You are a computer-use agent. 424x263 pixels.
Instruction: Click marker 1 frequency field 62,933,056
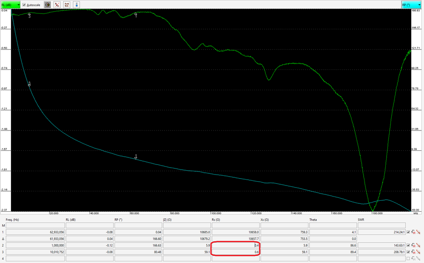click(x=35, y=232)
